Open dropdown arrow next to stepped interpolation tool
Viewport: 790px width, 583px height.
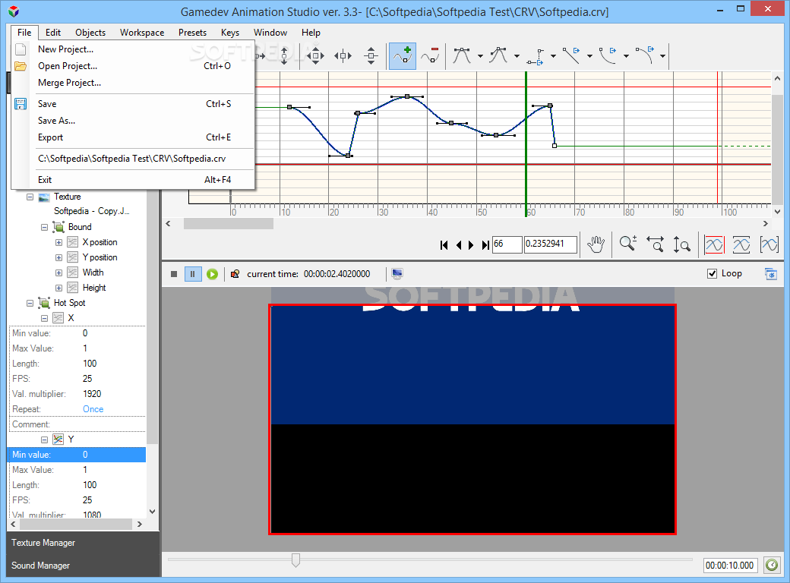pos(553,56)
